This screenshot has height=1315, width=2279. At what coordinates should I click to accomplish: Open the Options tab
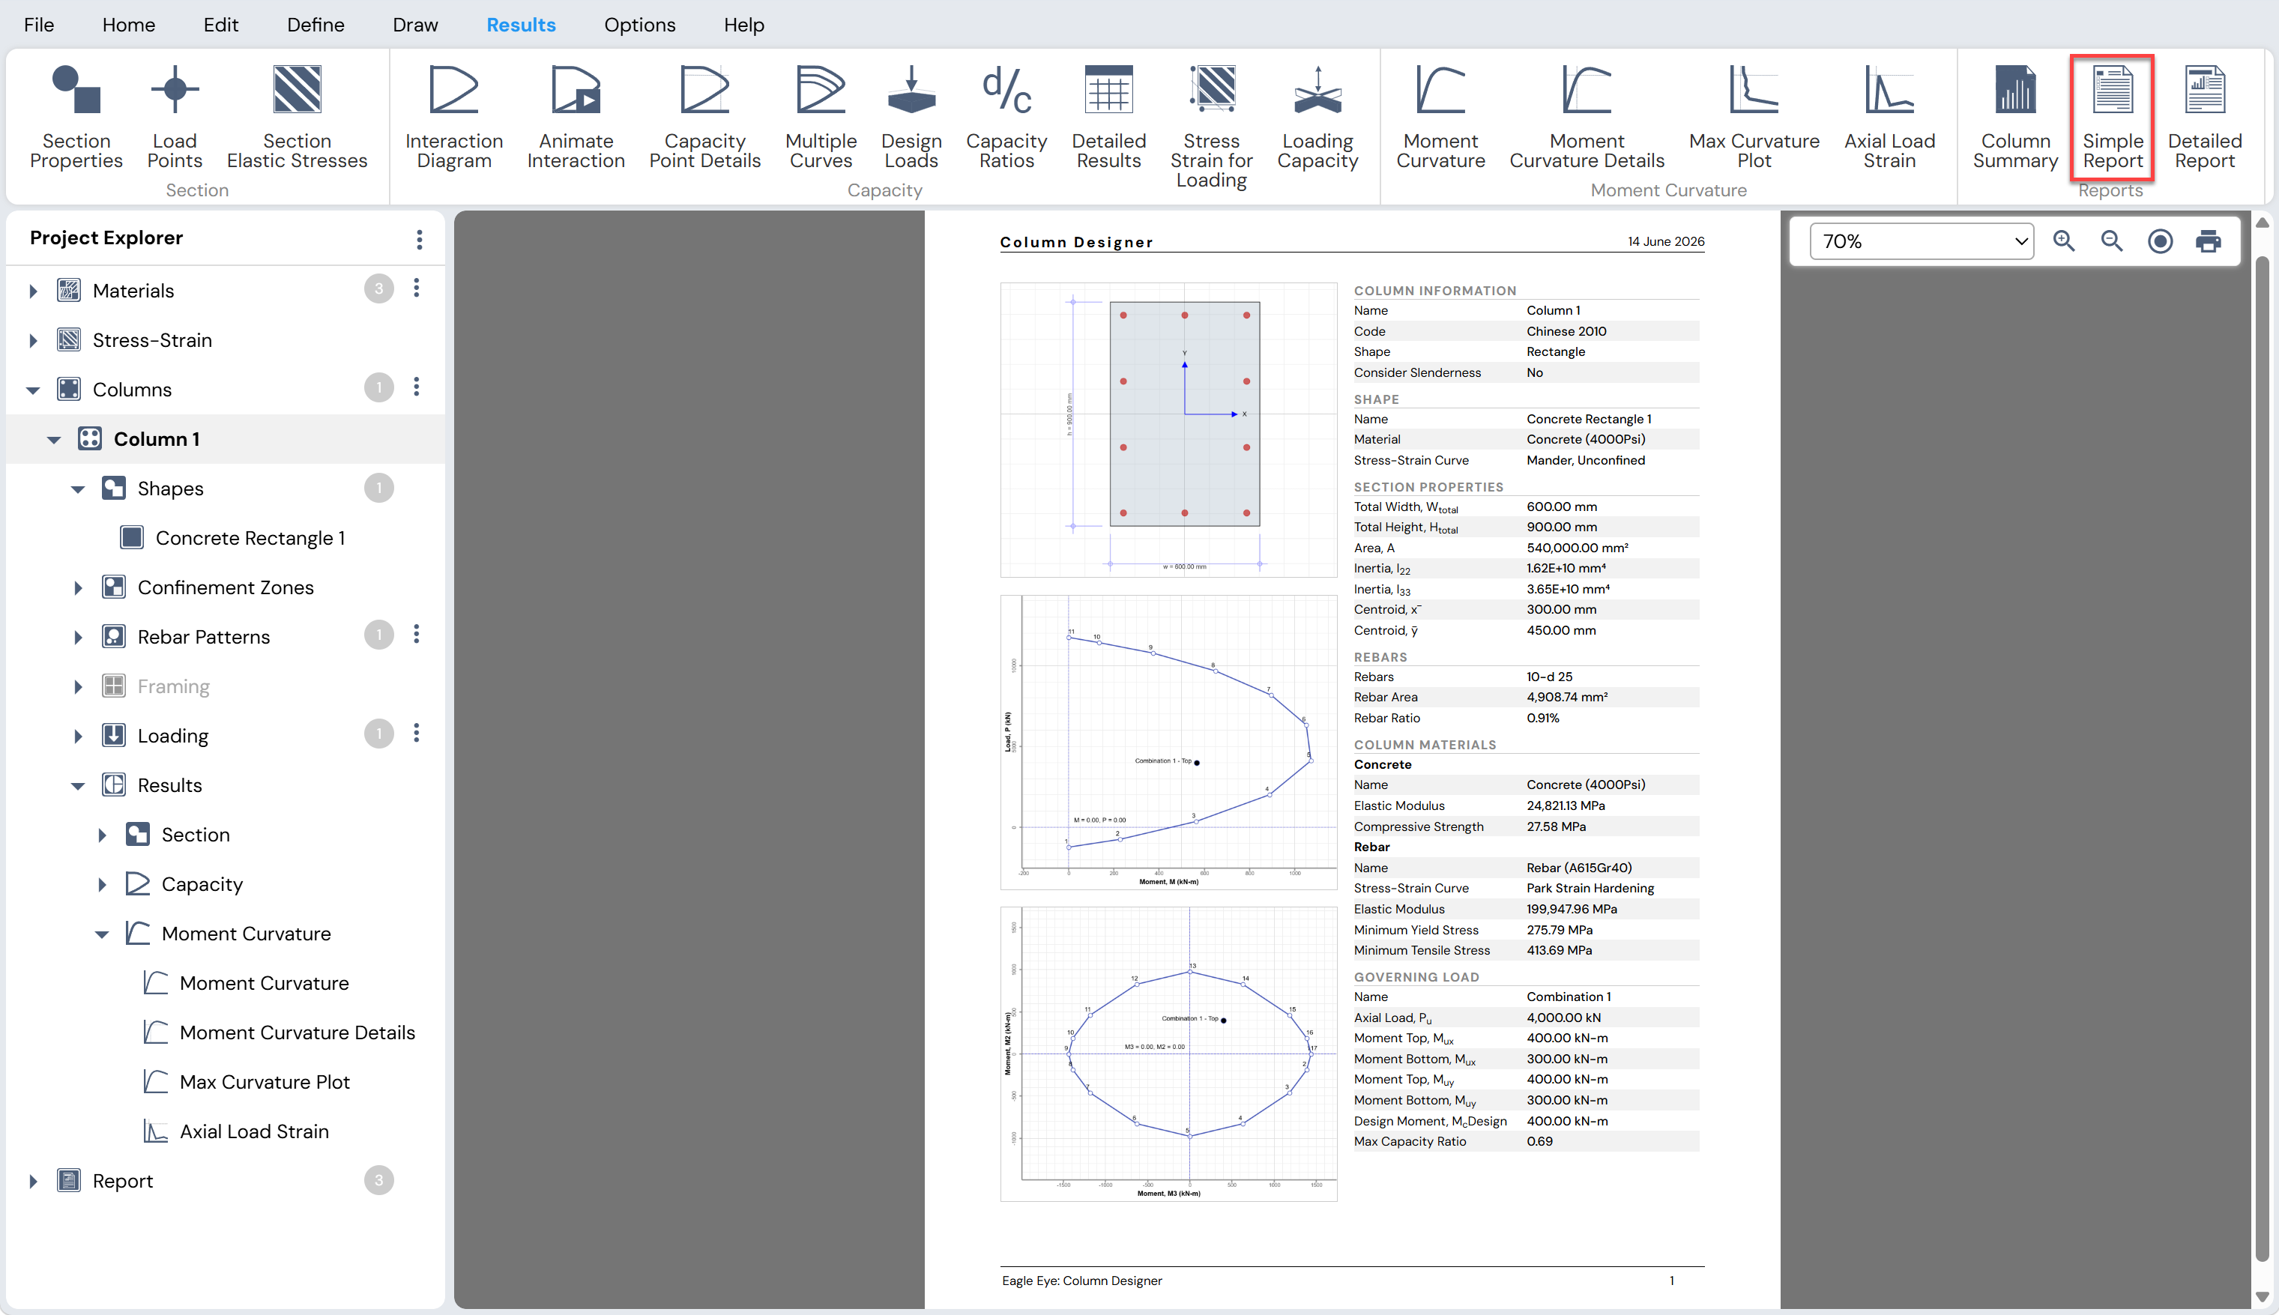click(639, 25)
